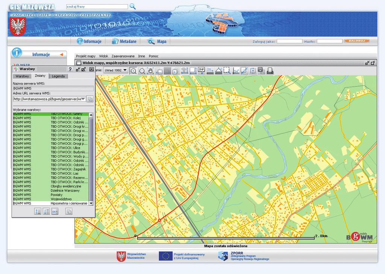Open the Inne menu
385x274 pixels.
click(x=141, y=56)
